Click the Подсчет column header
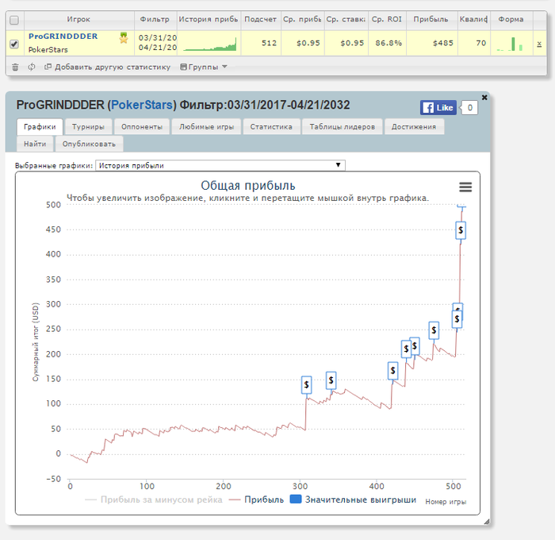The image size is (555, 540). point(261,20)
